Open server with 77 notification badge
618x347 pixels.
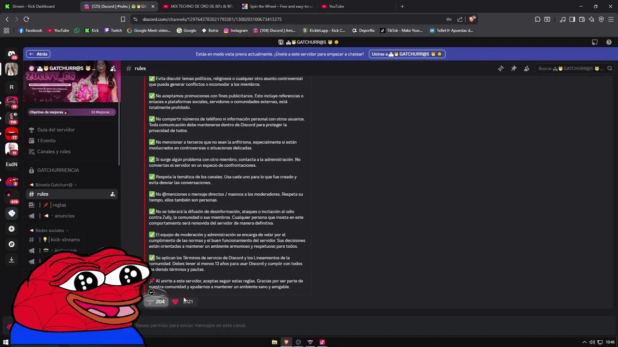12,133
